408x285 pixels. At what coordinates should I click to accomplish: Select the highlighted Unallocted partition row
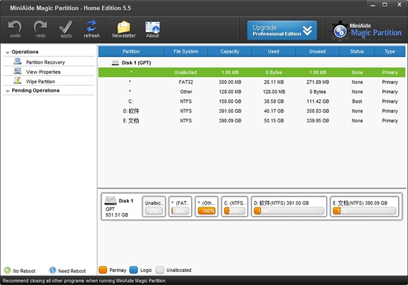pos(252,72)
